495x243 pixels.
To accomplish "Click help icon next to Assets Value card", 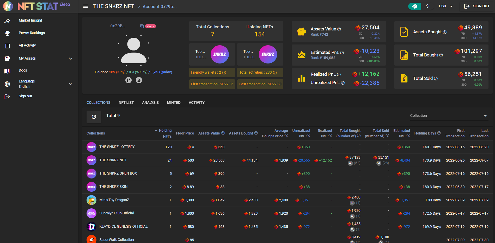I will (x=339, y=29).
